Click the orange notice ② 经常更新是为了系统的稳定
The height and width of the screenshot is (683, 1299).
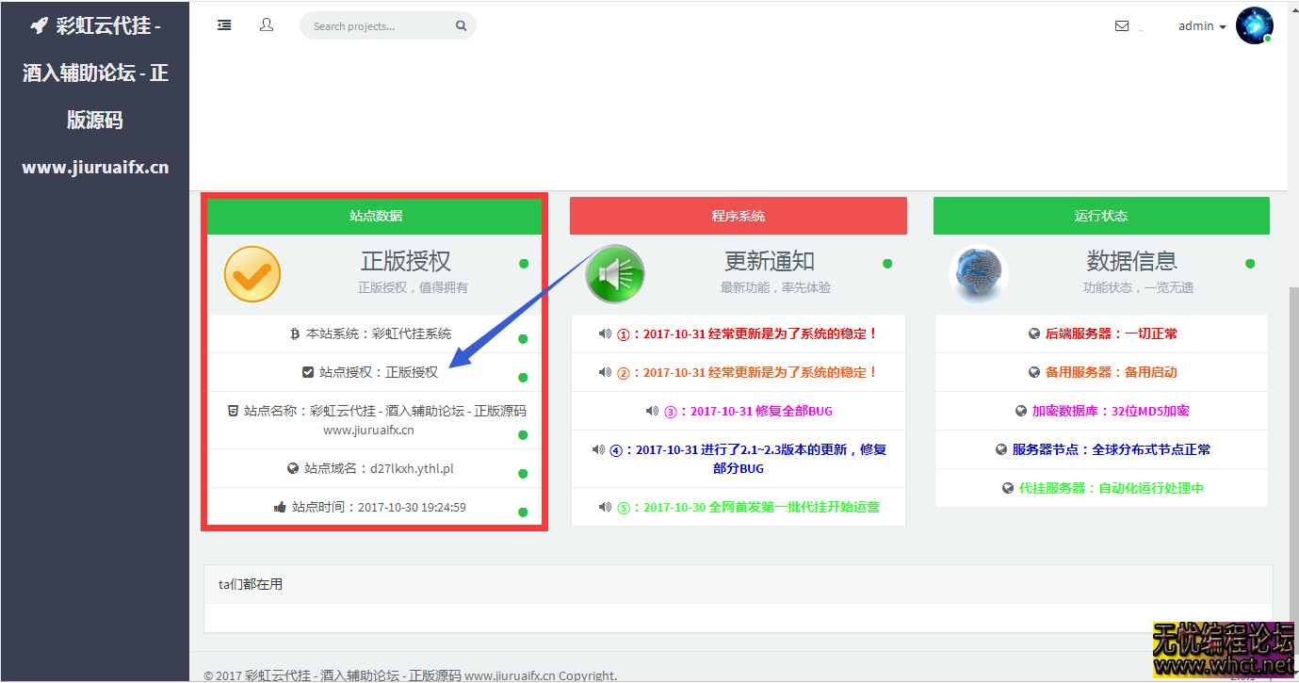[x=748, y=372]
